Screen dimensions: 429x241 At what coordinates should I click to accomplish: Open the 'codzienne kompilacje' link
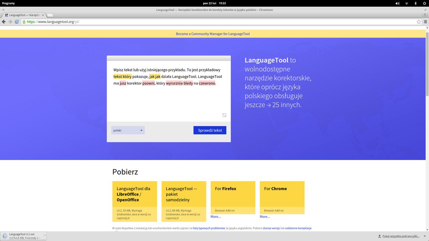[298, 228]
